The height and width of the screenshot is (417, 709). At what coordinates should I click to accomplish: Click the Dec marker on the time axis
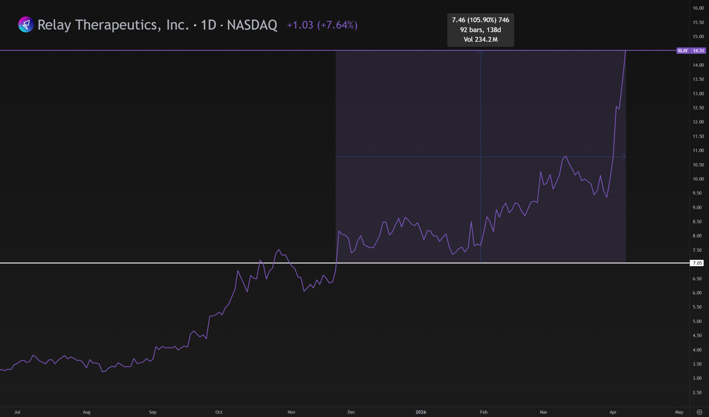pos(351,412)
